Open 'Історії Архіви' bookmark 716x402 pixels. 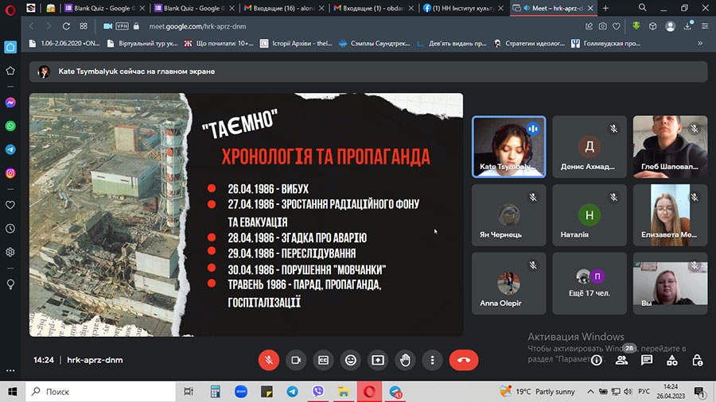296,44
